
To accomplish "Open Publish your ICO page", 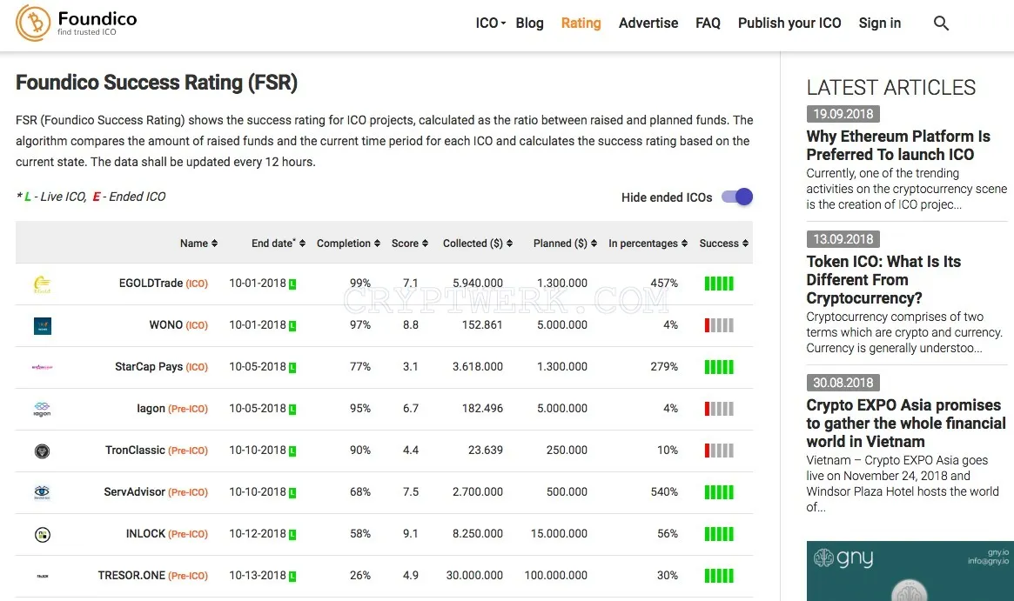I will coord(789,23).
